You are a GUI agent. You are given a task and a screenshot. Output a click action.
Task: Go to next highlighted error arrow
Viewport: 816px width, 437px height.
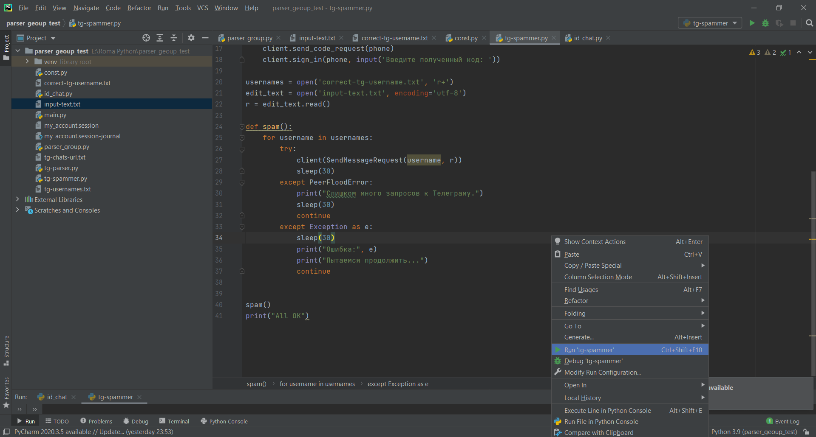pos(810,52)
